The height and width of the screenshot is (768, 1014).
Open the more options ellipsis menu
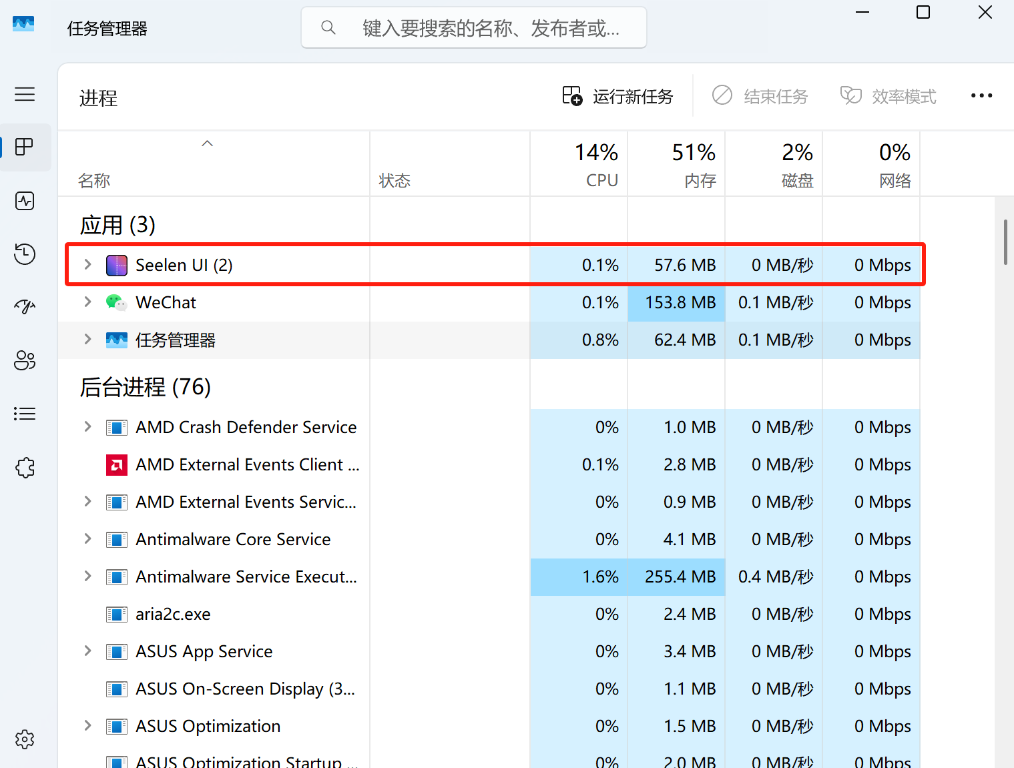[981, 96]
